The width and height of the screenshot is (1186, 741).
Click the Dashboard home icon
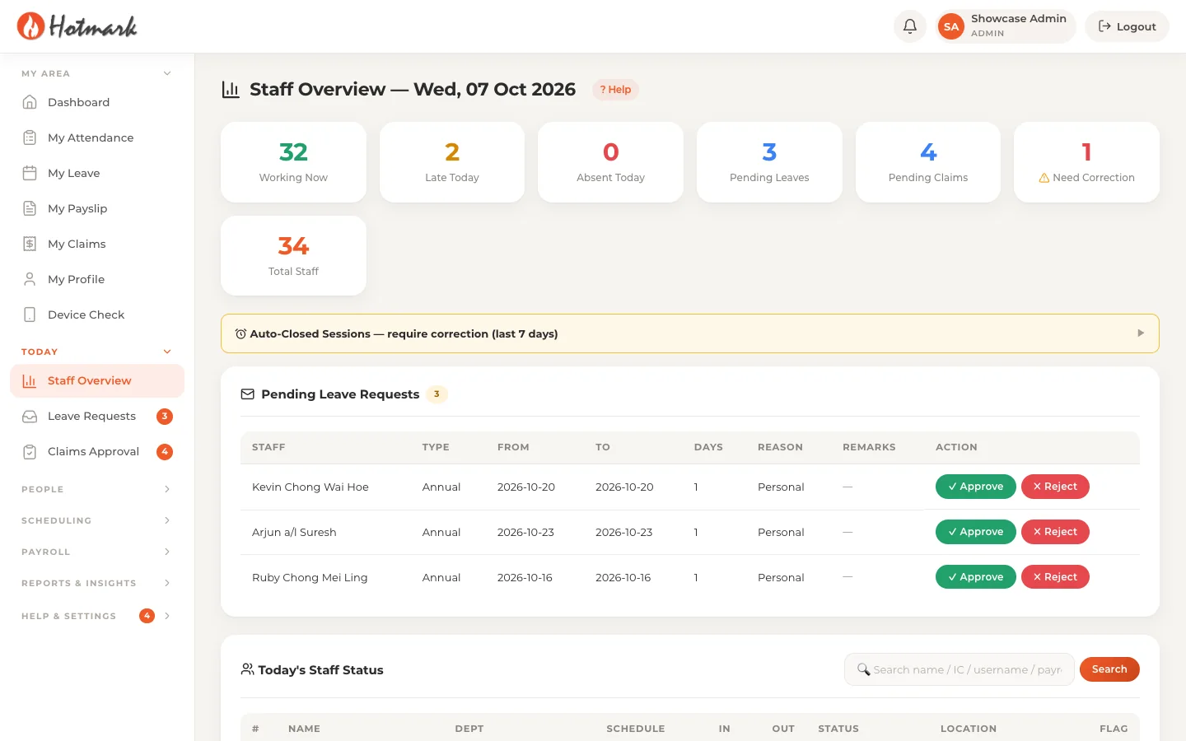point(30,102)
